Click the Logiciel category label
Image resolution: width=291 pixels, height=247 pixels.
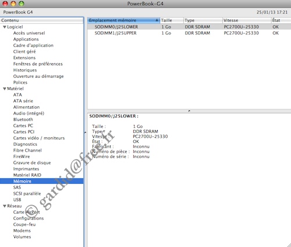[x=15, y=27]
